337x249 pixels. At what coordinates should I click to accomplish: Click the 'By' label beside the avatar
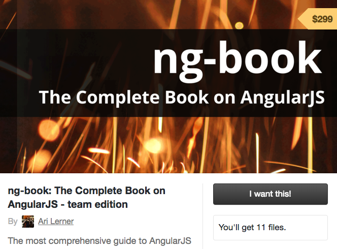coord(13,222)
